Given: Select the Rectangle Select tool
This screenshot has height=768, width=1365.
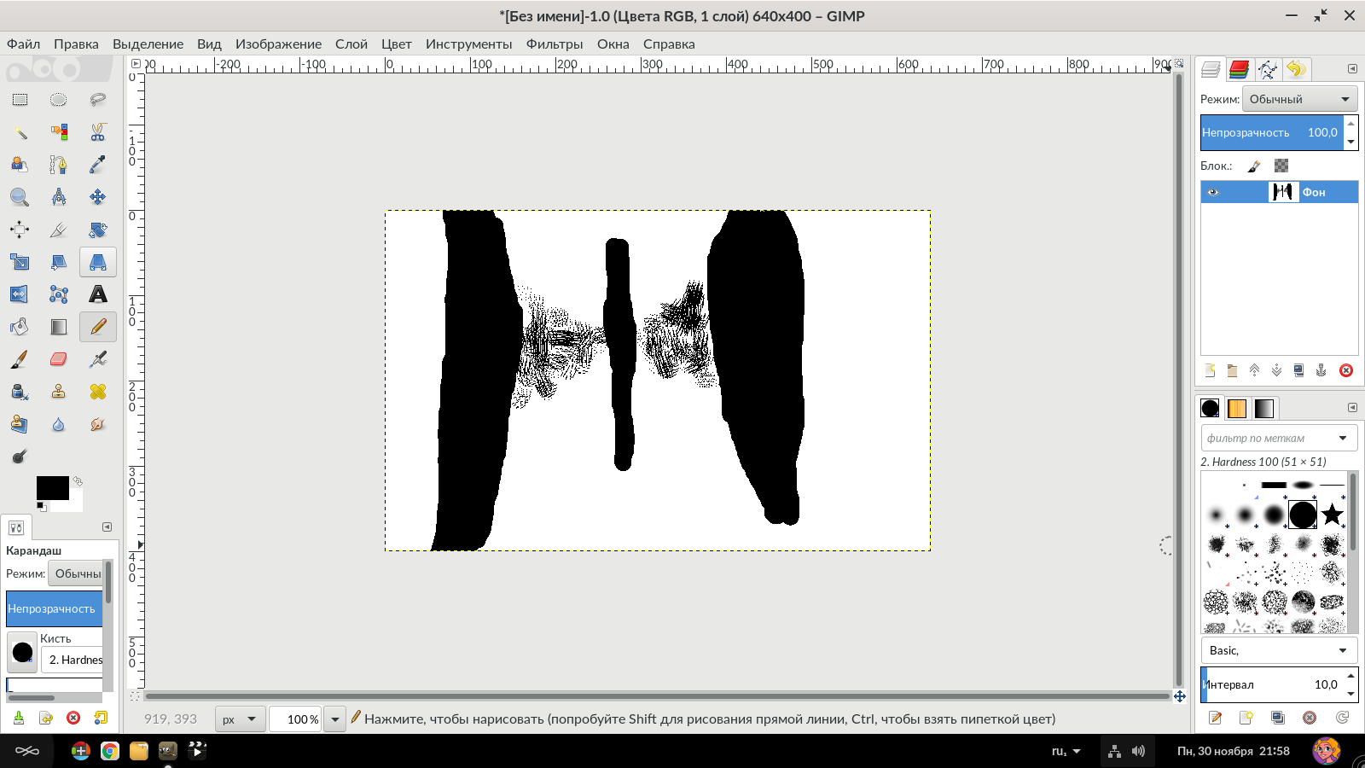Looking at the screenshot, I should click(20, 100).
